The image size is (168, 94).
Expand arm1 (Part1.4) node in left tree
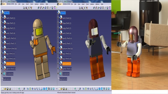coord(2,33)
